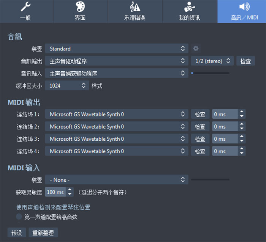The height and width of the screenshot is (242, 266).
Task: Click the 使用声道检测來配置琴弦位置 heading
Action: pos(53,207)
